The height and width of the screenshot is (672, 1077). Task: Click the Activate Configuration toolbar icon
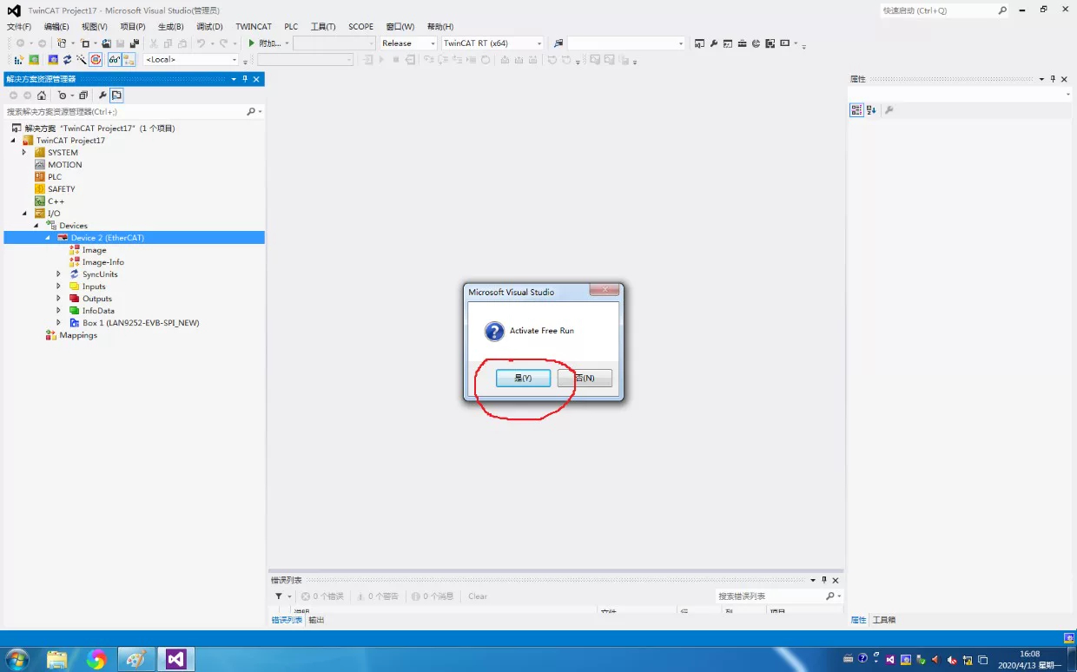[x=18, y=60]
